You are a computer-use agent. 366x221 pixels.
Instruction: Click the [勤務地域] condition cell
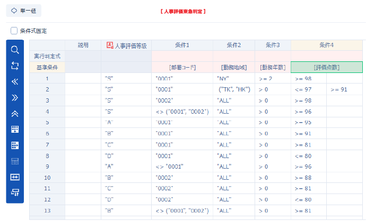(x=234, y=67)
